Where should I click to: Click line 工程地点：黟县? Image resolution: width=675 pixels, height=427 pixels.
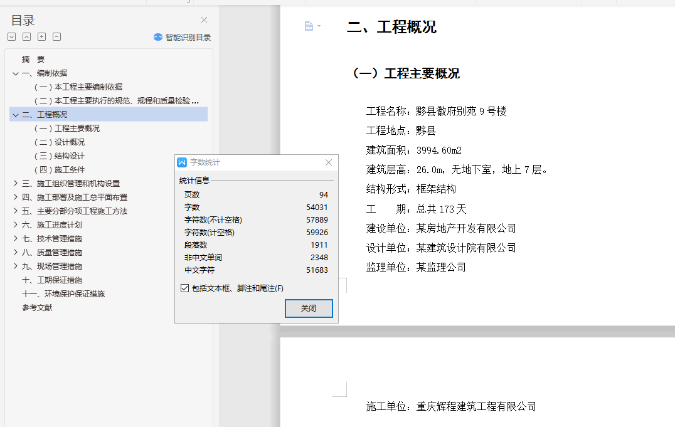pyautogui.click(x=401, y=130)
